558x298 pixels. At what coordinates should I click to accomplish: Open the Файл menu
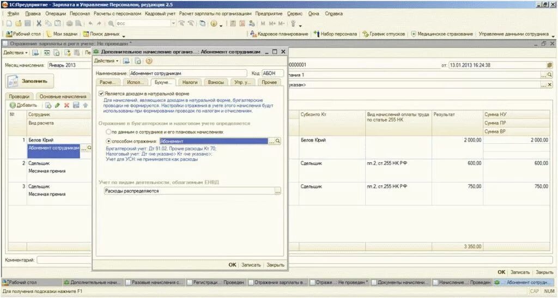click(x=14, y=14)
